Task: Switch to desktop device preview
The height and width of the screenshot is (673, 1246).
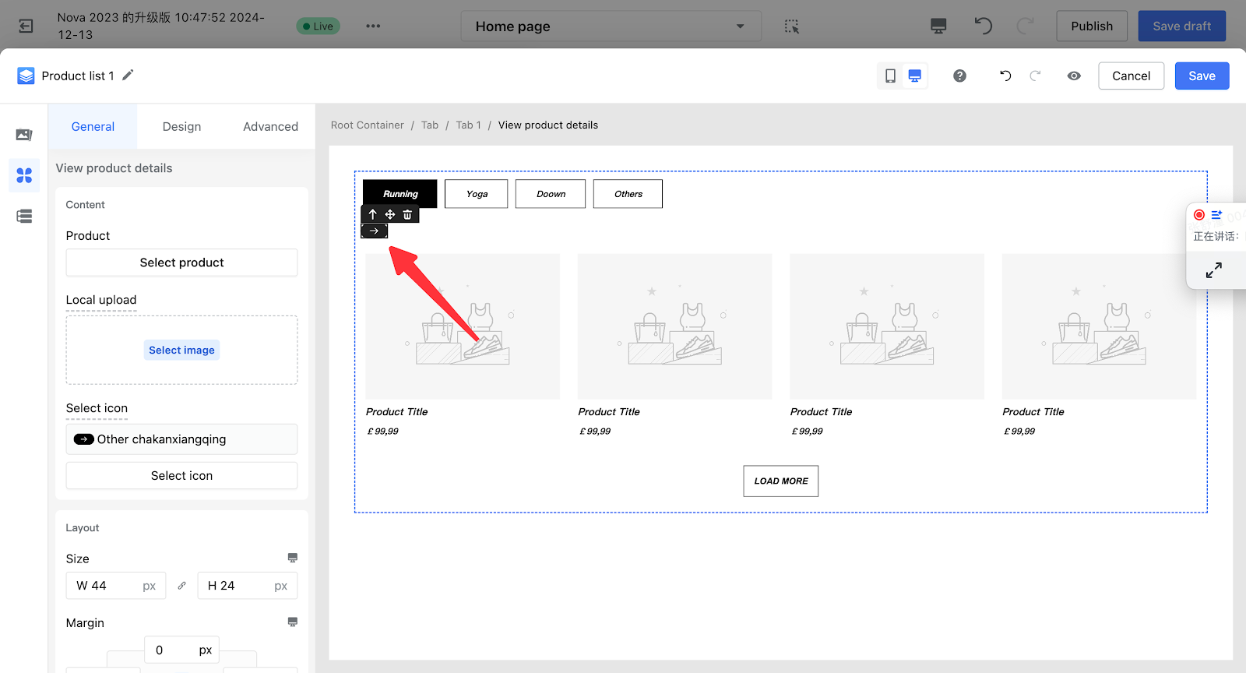Action: pos(915,76)
